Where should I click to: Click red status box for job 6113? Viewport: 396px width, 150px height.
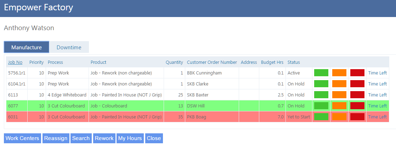click(x=357, y=95)
